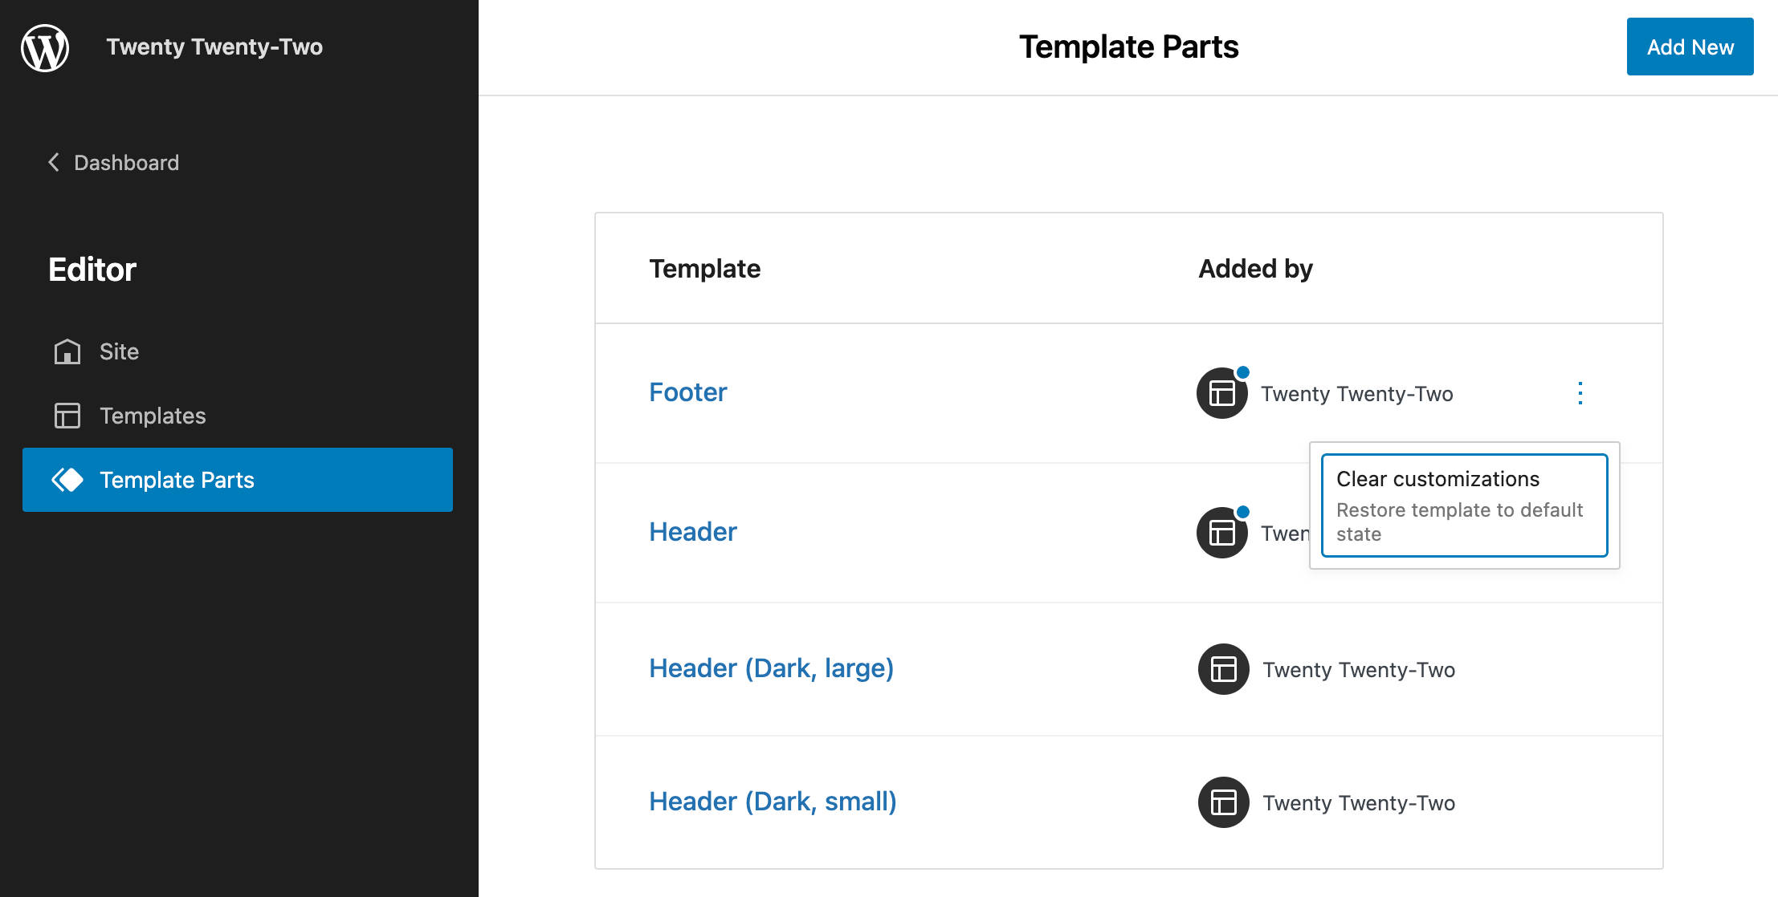The width and height of the screenshot is (1778, 897).
Task: Expand Header customization options menu
Action: 1580,530
